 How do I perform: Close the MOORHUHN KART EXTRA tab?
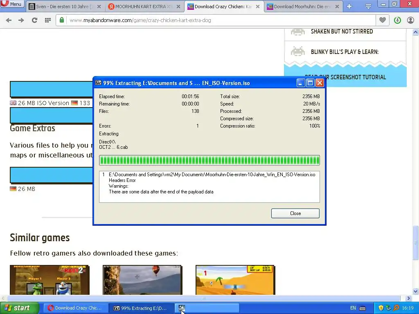178,7
